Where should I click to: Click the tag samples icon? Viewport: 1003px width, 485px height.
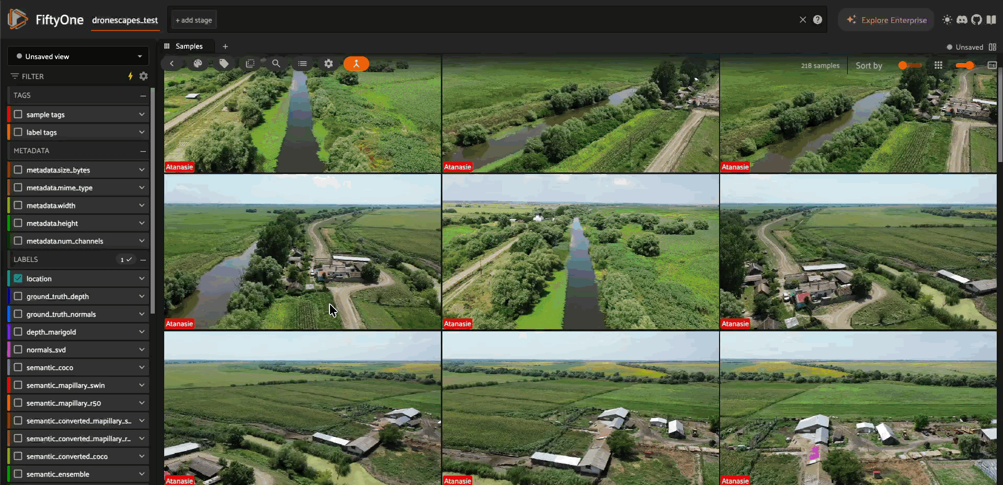[224, 64]
